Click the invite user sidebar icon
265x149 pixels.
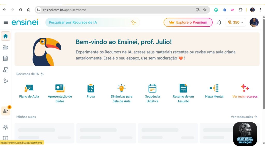tap(5, 111)
